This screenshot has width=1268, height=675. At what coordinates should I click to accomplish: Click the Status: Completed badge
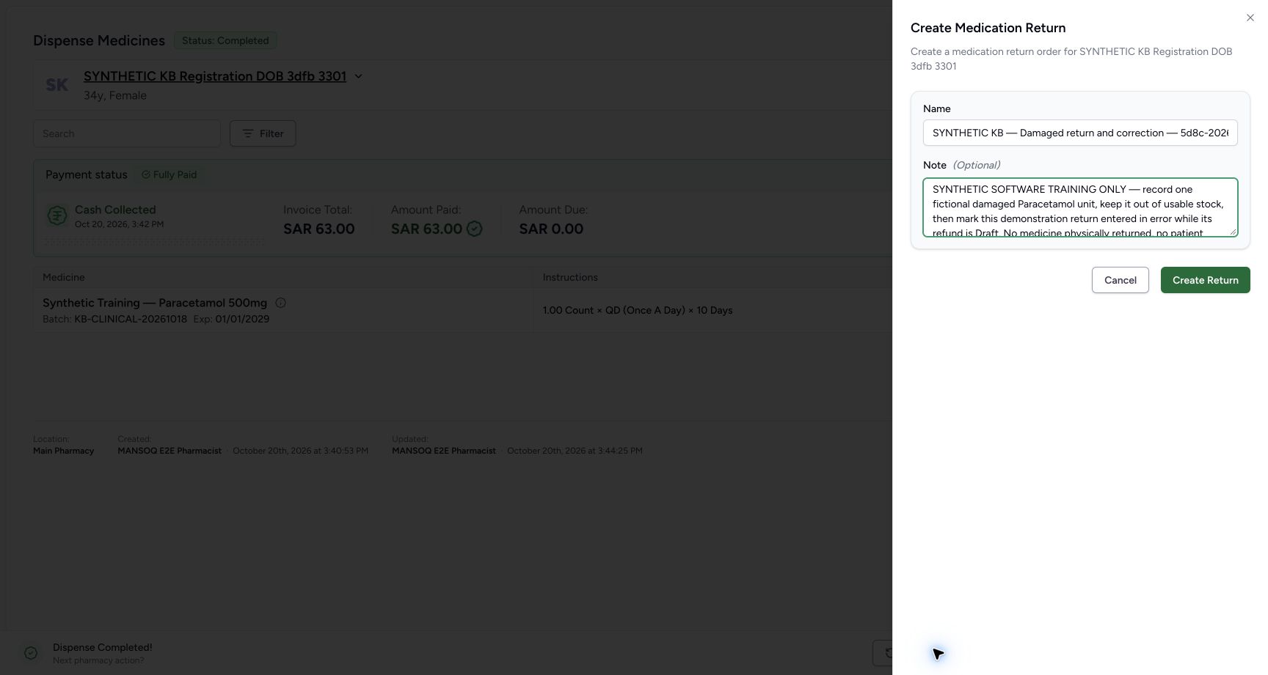click(x=225, y=40)
